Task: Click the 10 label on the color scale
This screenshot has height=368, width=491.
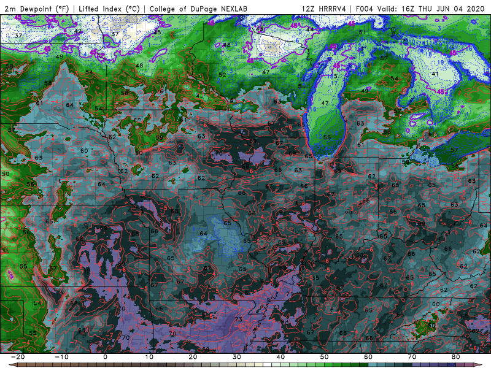Action: (149, 357)
